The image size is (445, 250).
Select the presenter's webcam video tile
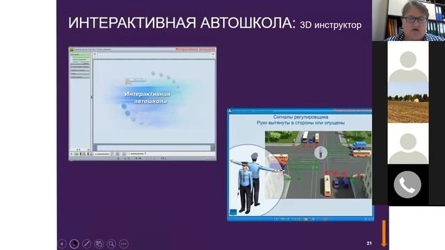(x=408, y=20)
